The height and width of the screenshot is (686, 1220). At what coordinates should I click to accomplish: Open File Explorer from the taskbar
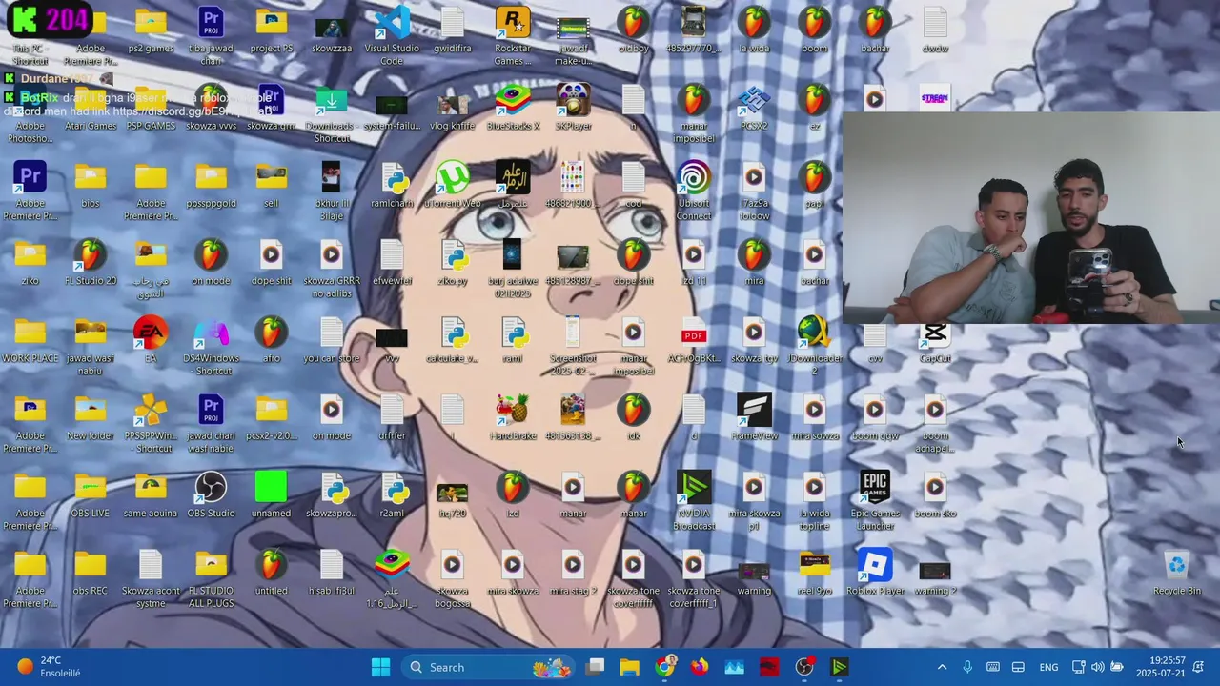(629, 667)
